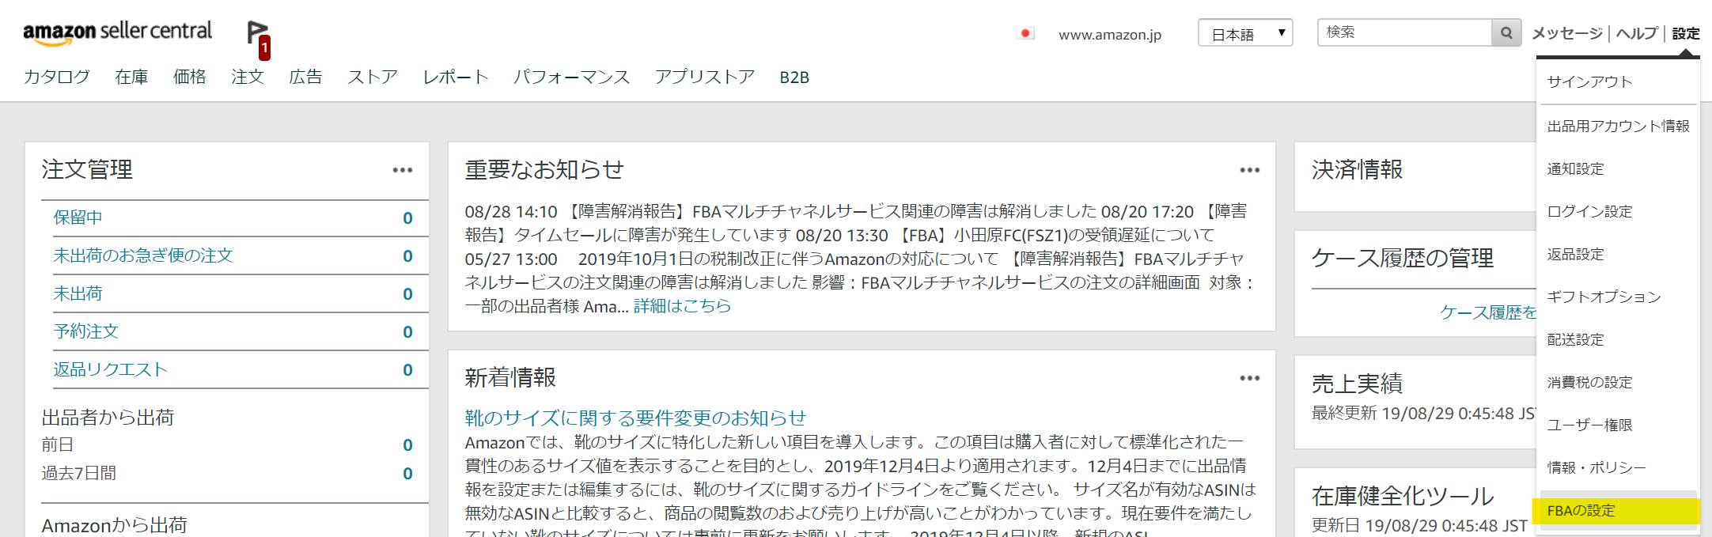The image size is (1712, 537).
Task: Click the ケース履歴の管理 heading
Action: 1403,258
